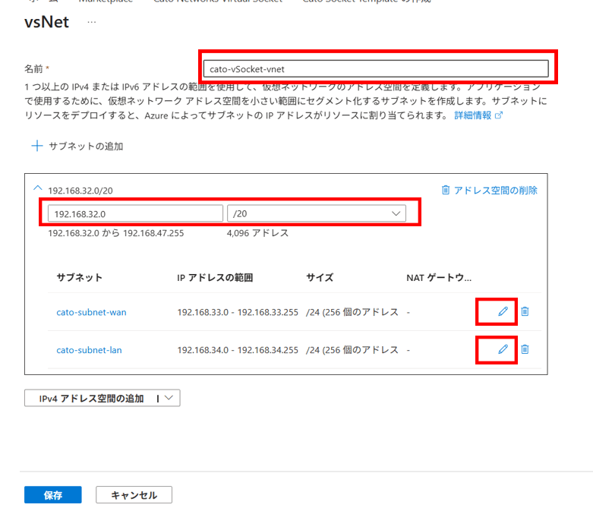
Task: Edit the cato-subnet-wan subnet with pencil icon
Action: click(502, 311)
